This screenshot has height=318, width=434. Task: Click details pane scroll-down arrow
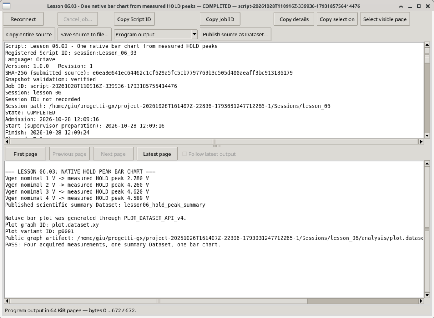427,135
